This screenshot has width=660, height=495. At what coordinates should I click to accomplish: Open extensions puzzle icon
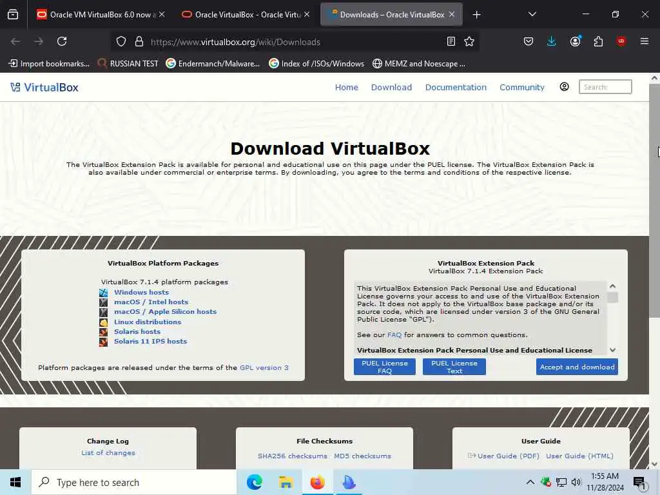point(598,41)
